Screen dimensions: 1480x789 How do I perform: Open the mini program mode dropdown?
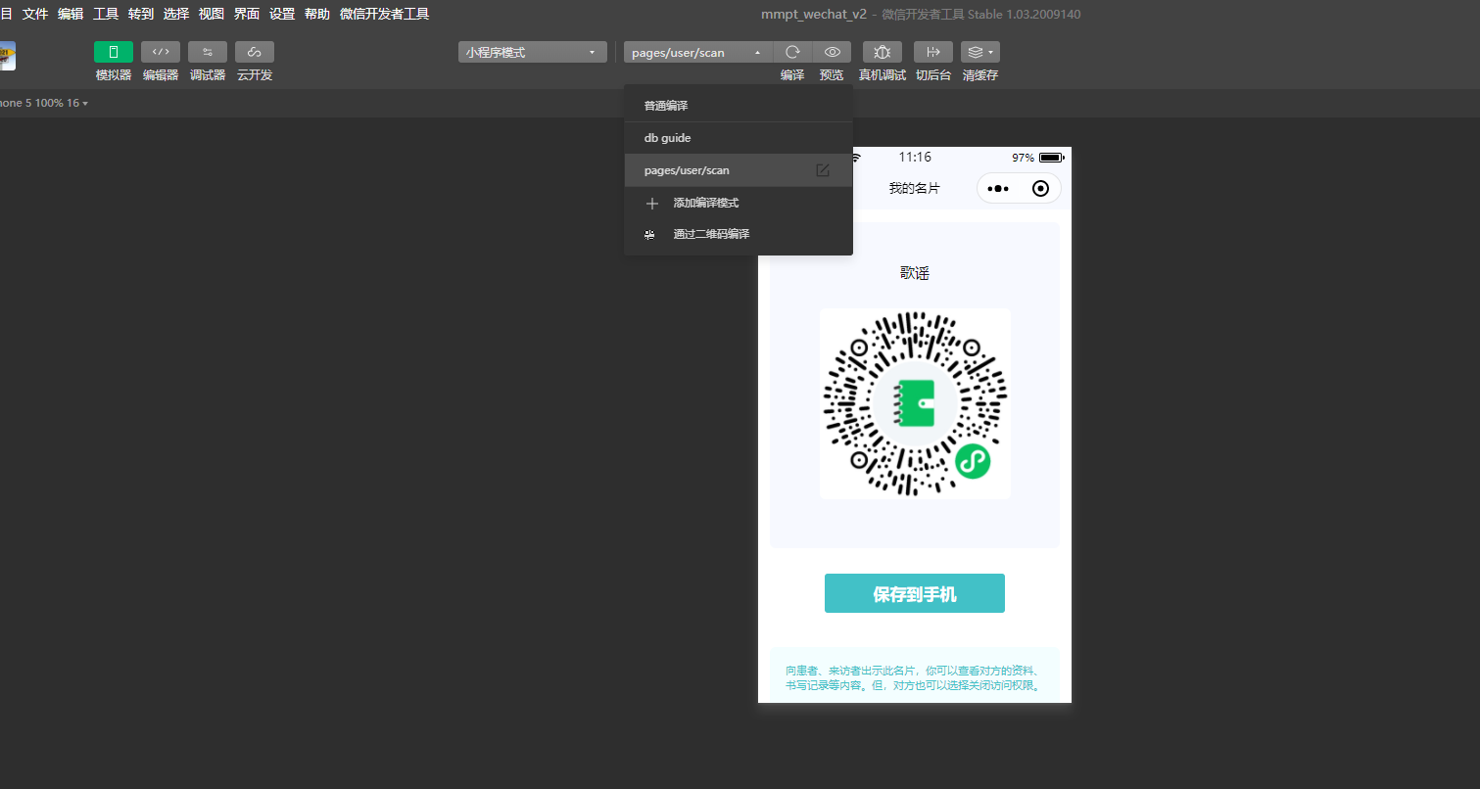[x=533, y=52]
